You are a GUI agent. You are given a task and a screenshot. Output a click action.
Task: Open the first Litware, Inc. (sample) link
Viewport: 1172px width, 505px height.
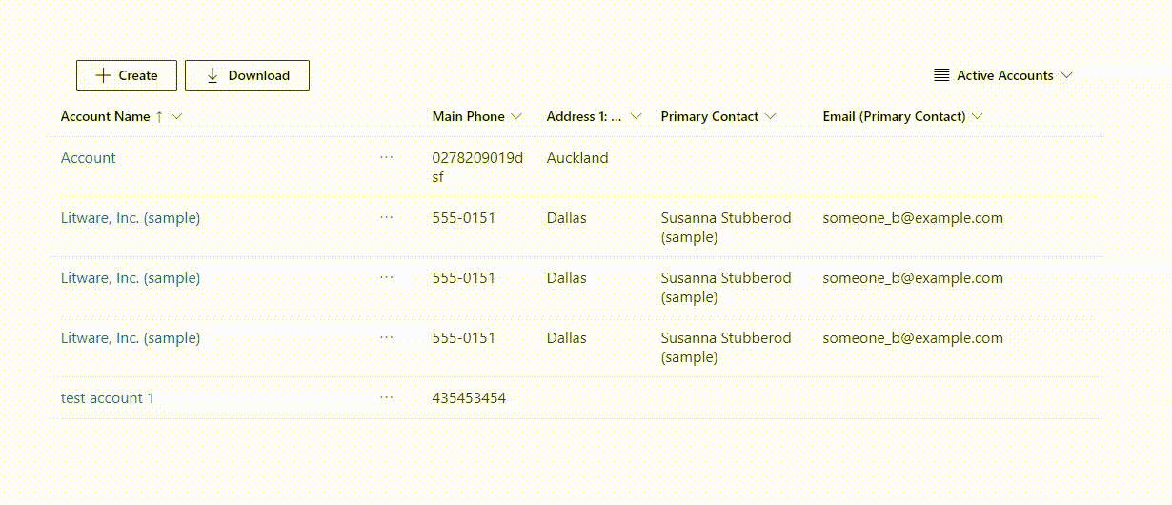point(131,218)
